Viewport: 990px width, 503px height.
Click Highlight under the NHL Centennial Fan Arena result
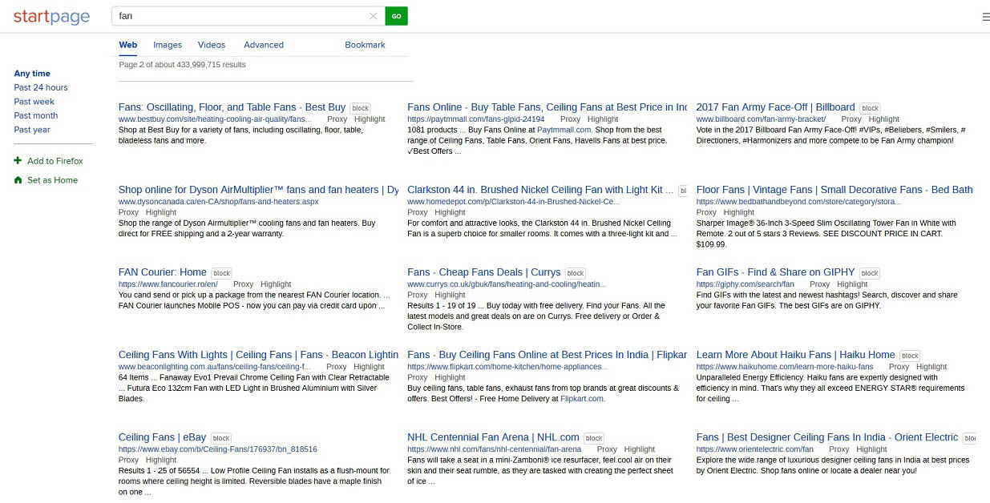click(639, 449)
